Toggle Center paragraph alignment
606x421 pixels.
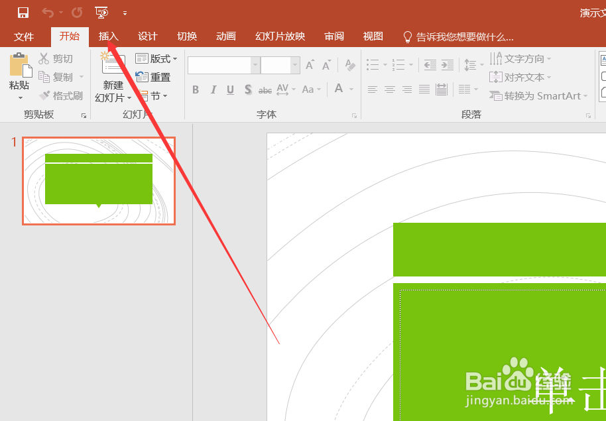pyautogui.click(x=390, y=90)
